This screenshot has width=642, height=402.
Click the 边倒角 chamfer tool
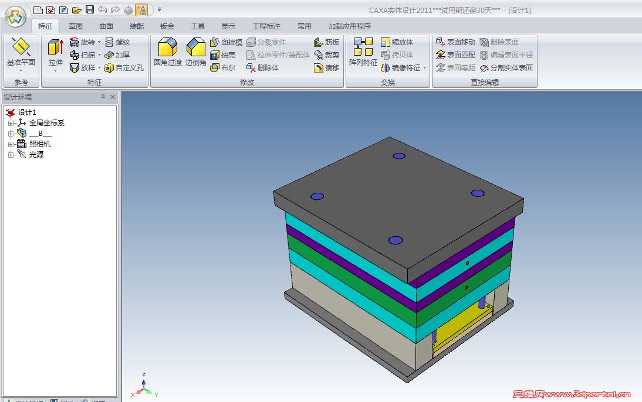click(196, 51)
